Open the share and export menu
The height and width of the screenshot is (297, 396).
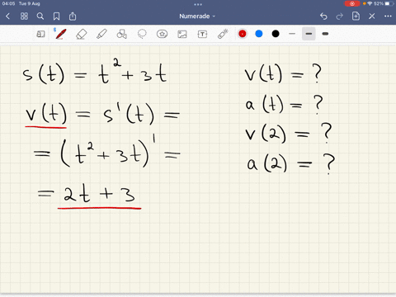tap(73, 16)
